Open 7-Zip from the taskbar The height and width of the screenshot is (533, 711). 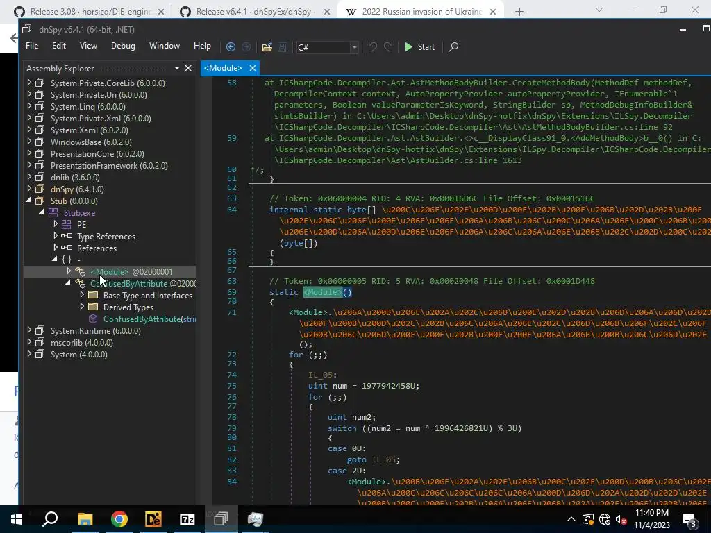[x=187, y=519]
